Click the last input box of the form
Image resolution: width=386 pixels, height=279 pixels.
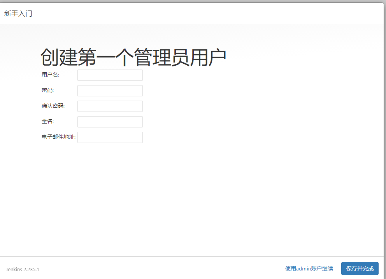(x=110, y=137)
